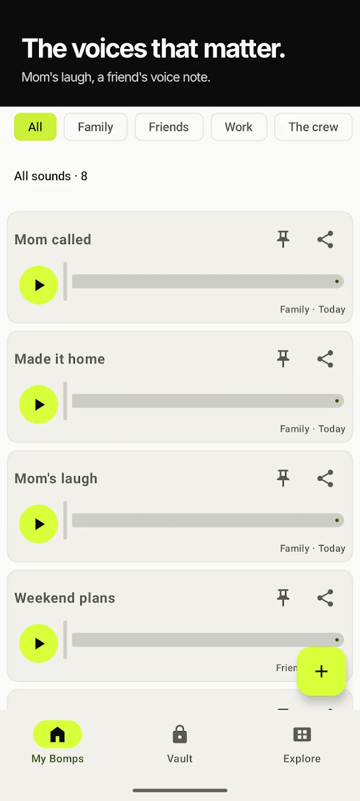
Task: Play the Mom's laugh recording
Action: tap(39, 525)
